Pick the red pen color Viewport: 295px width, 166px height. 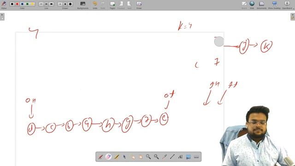[x=18, y=4]
